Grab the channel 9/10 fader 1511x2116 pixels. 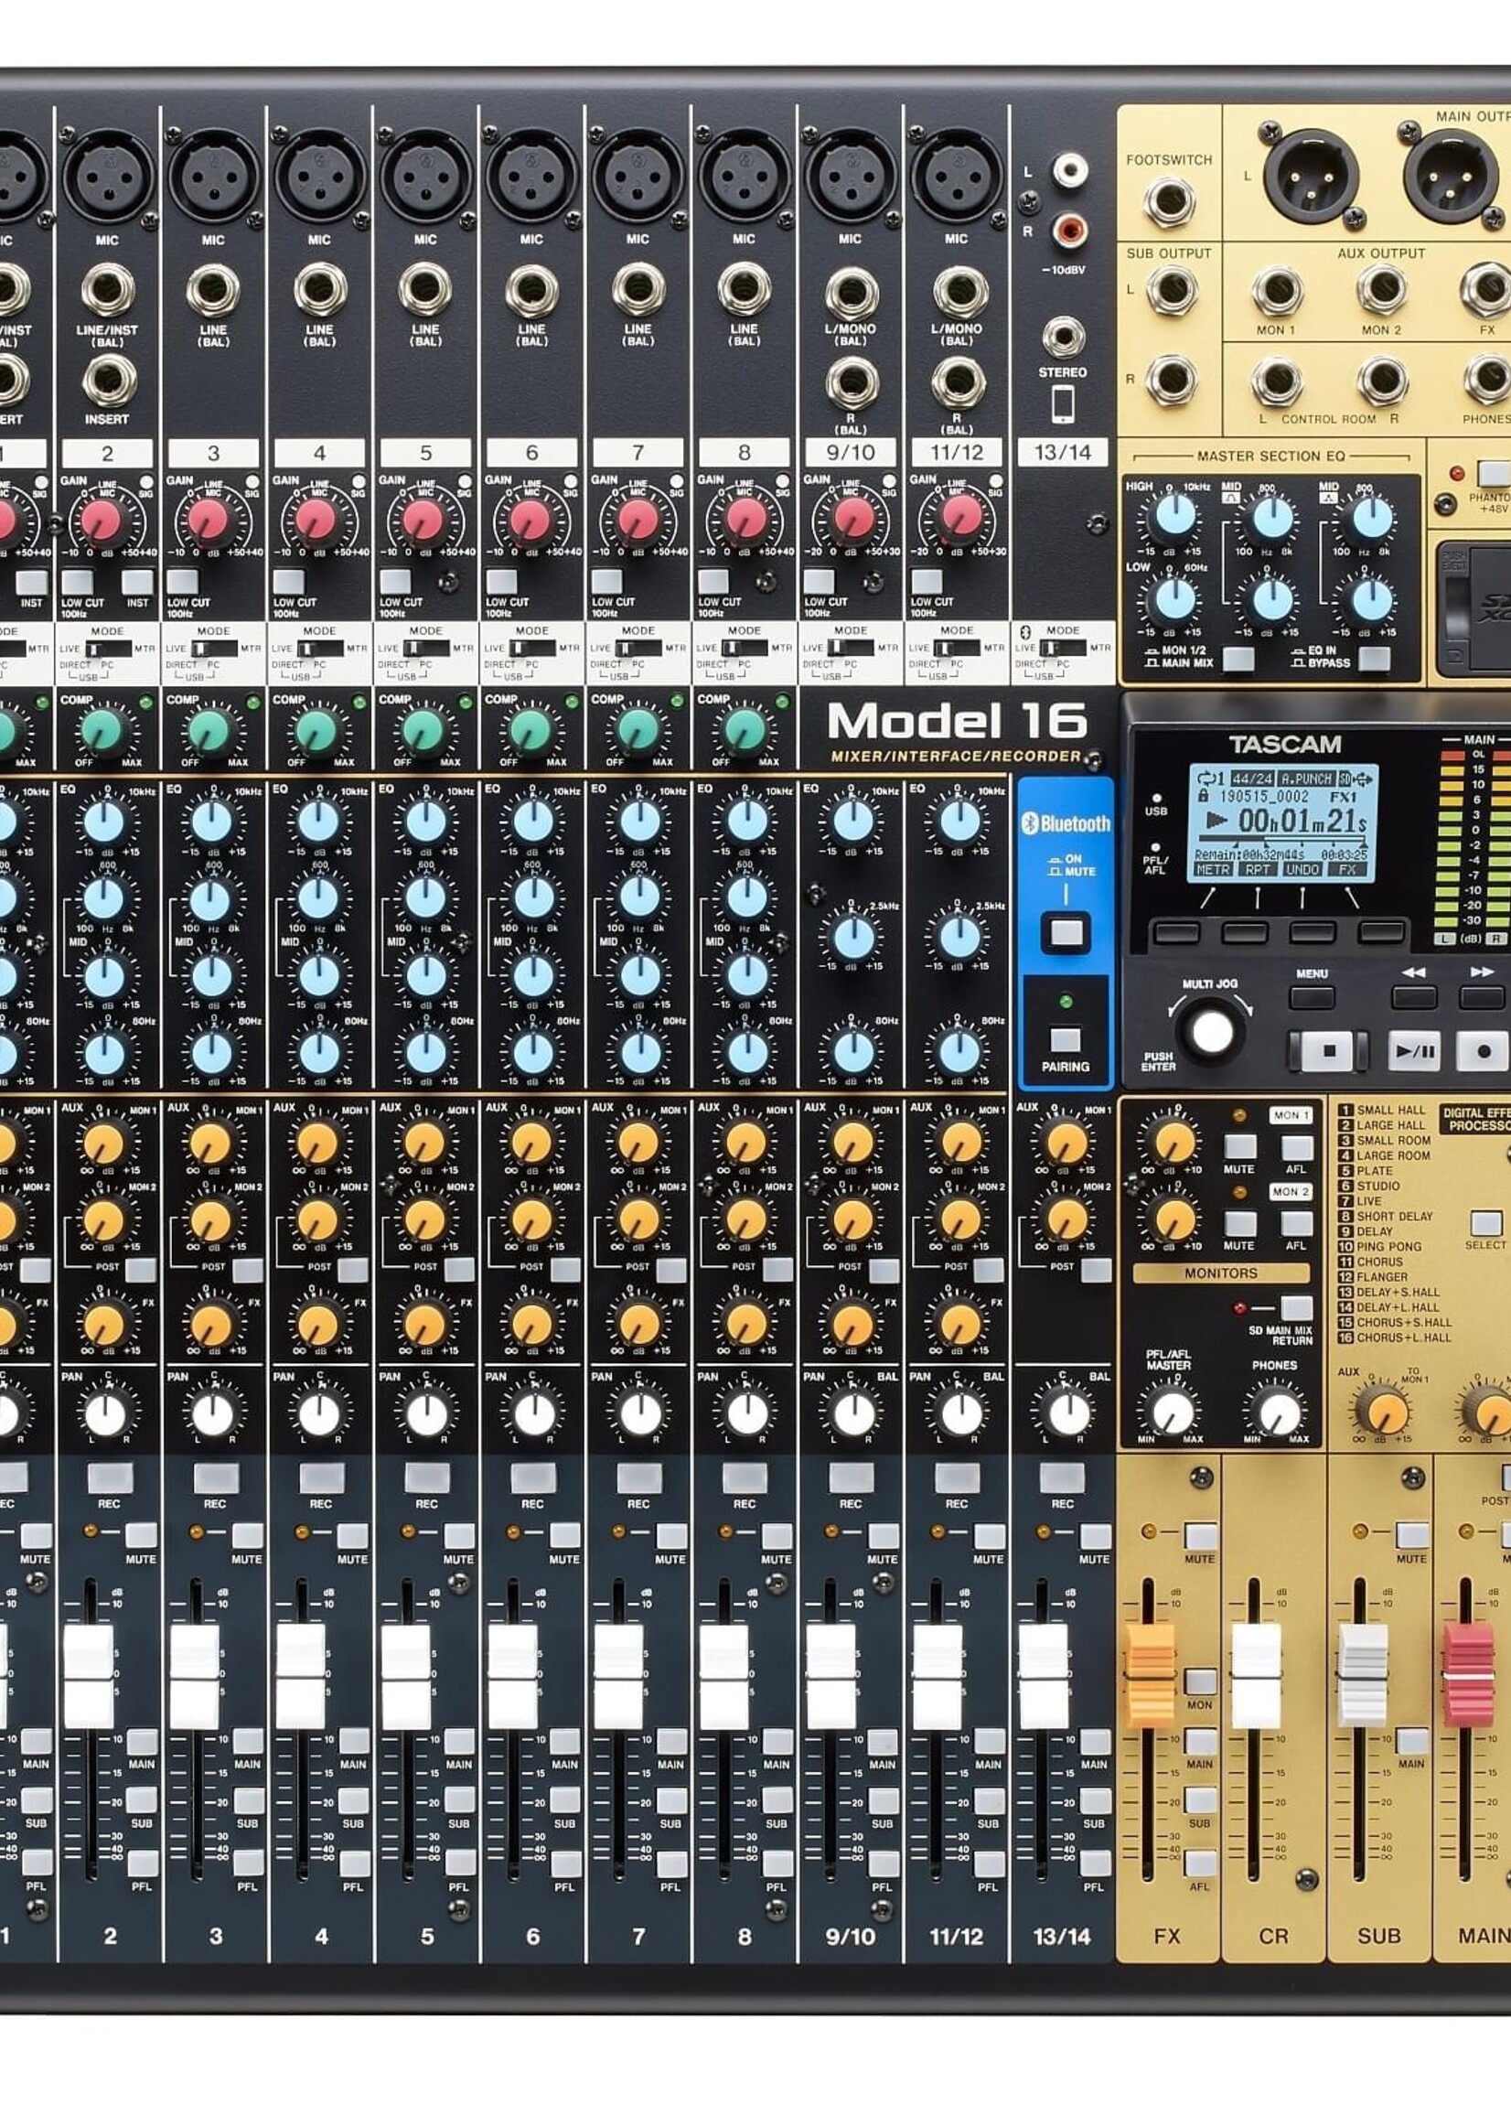(831, 1676)
